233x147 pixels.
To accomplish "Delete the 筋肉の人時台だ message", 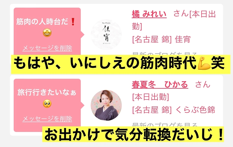I will (47, 48).
